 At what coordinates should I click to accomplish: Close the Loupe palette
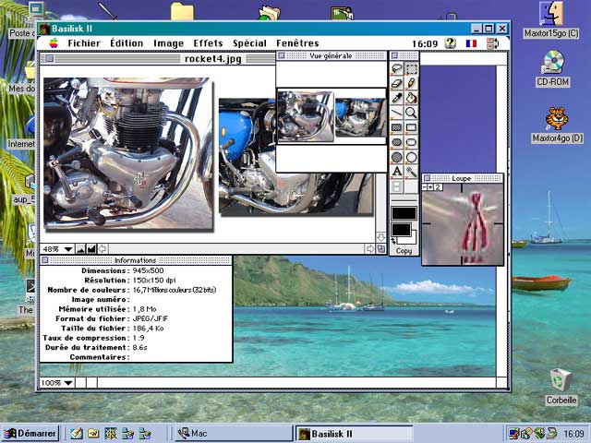pyautogui.click(x=427, y=178)
